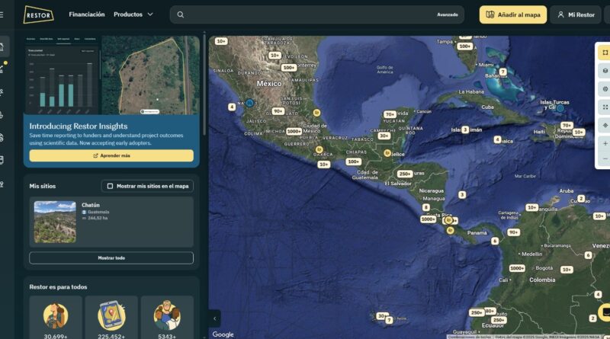Click the search input field
Screen dimensions: 610x339
pyautogui.click(x=305, y=14)
